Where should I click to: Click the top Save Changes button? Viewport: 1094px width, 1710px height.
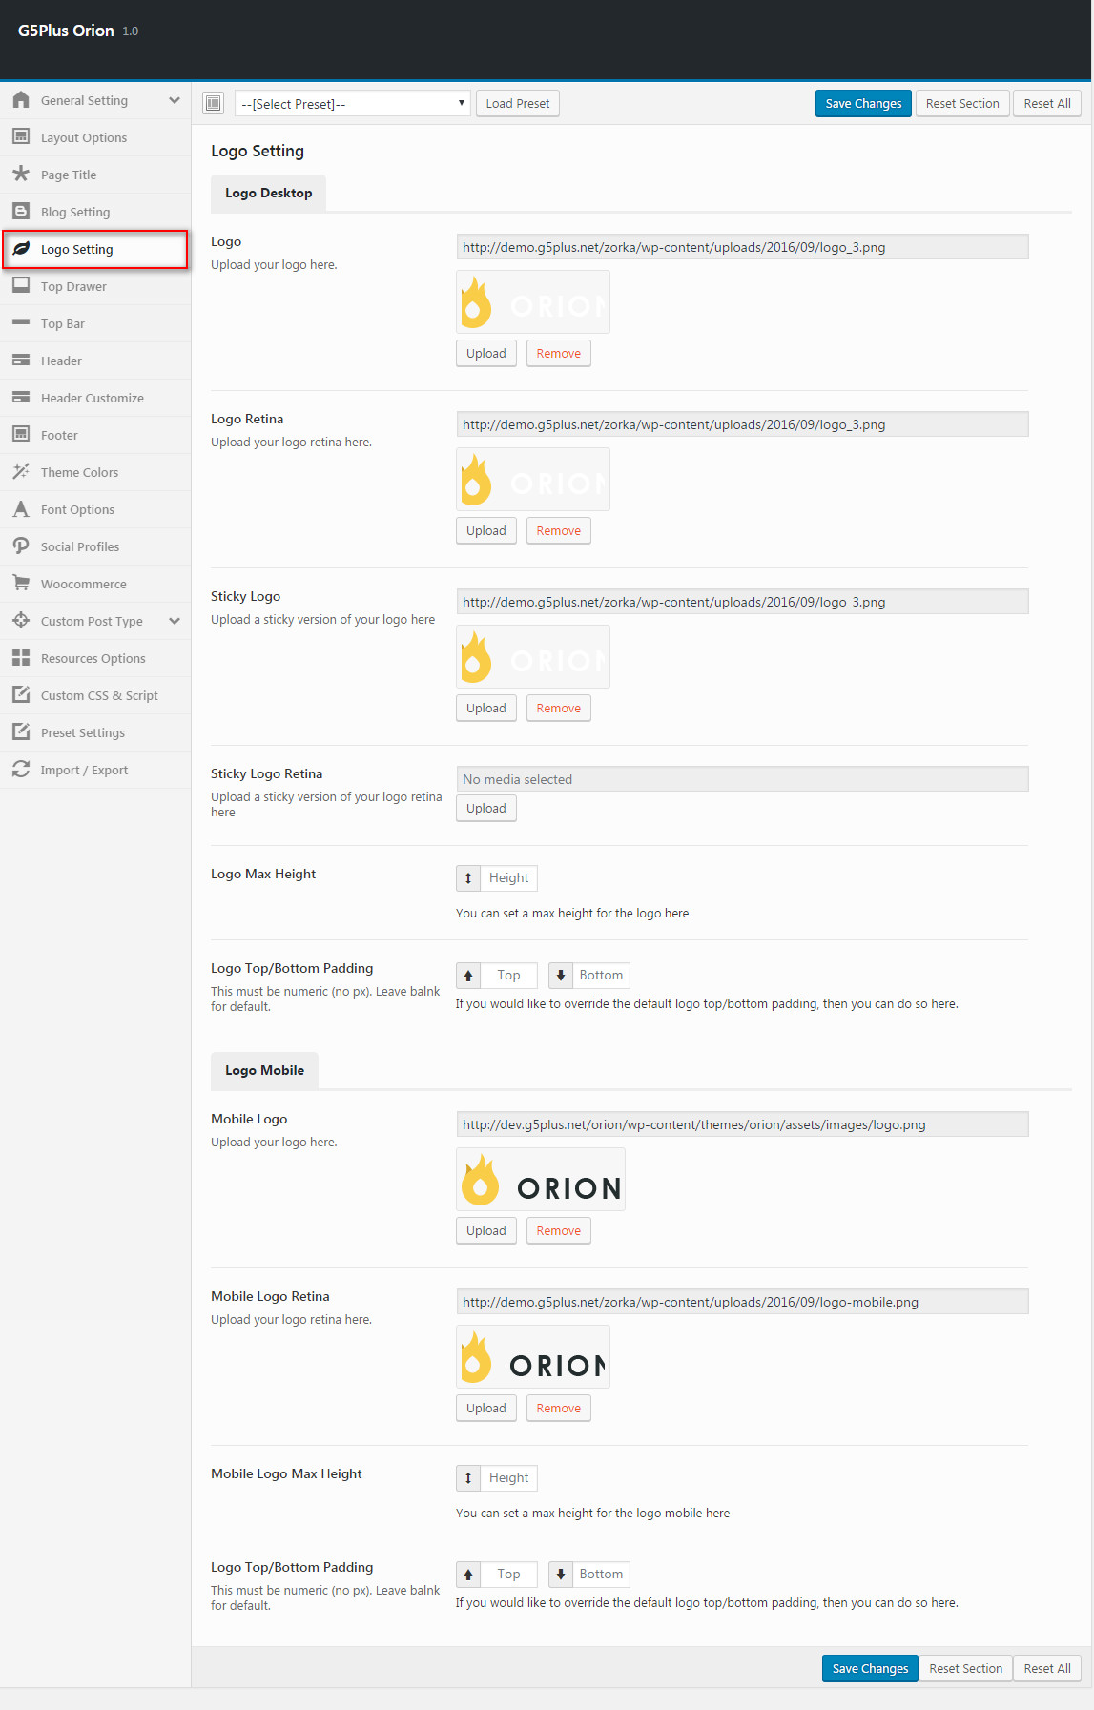point(863,103)
